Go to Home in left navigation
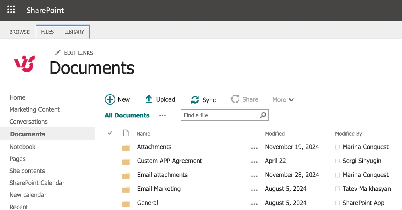This screenshot has width=402, height=210. coord(17,97)
